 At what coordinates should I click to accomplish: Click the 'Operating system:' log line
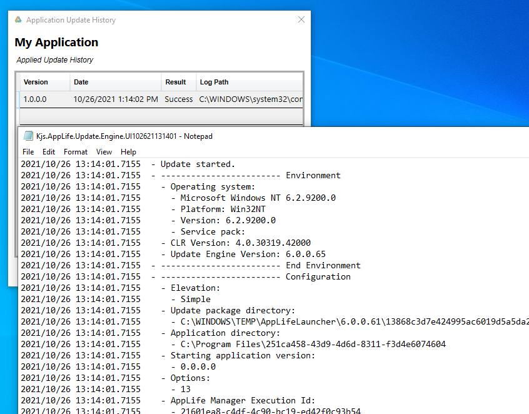(x=138, y=186)
